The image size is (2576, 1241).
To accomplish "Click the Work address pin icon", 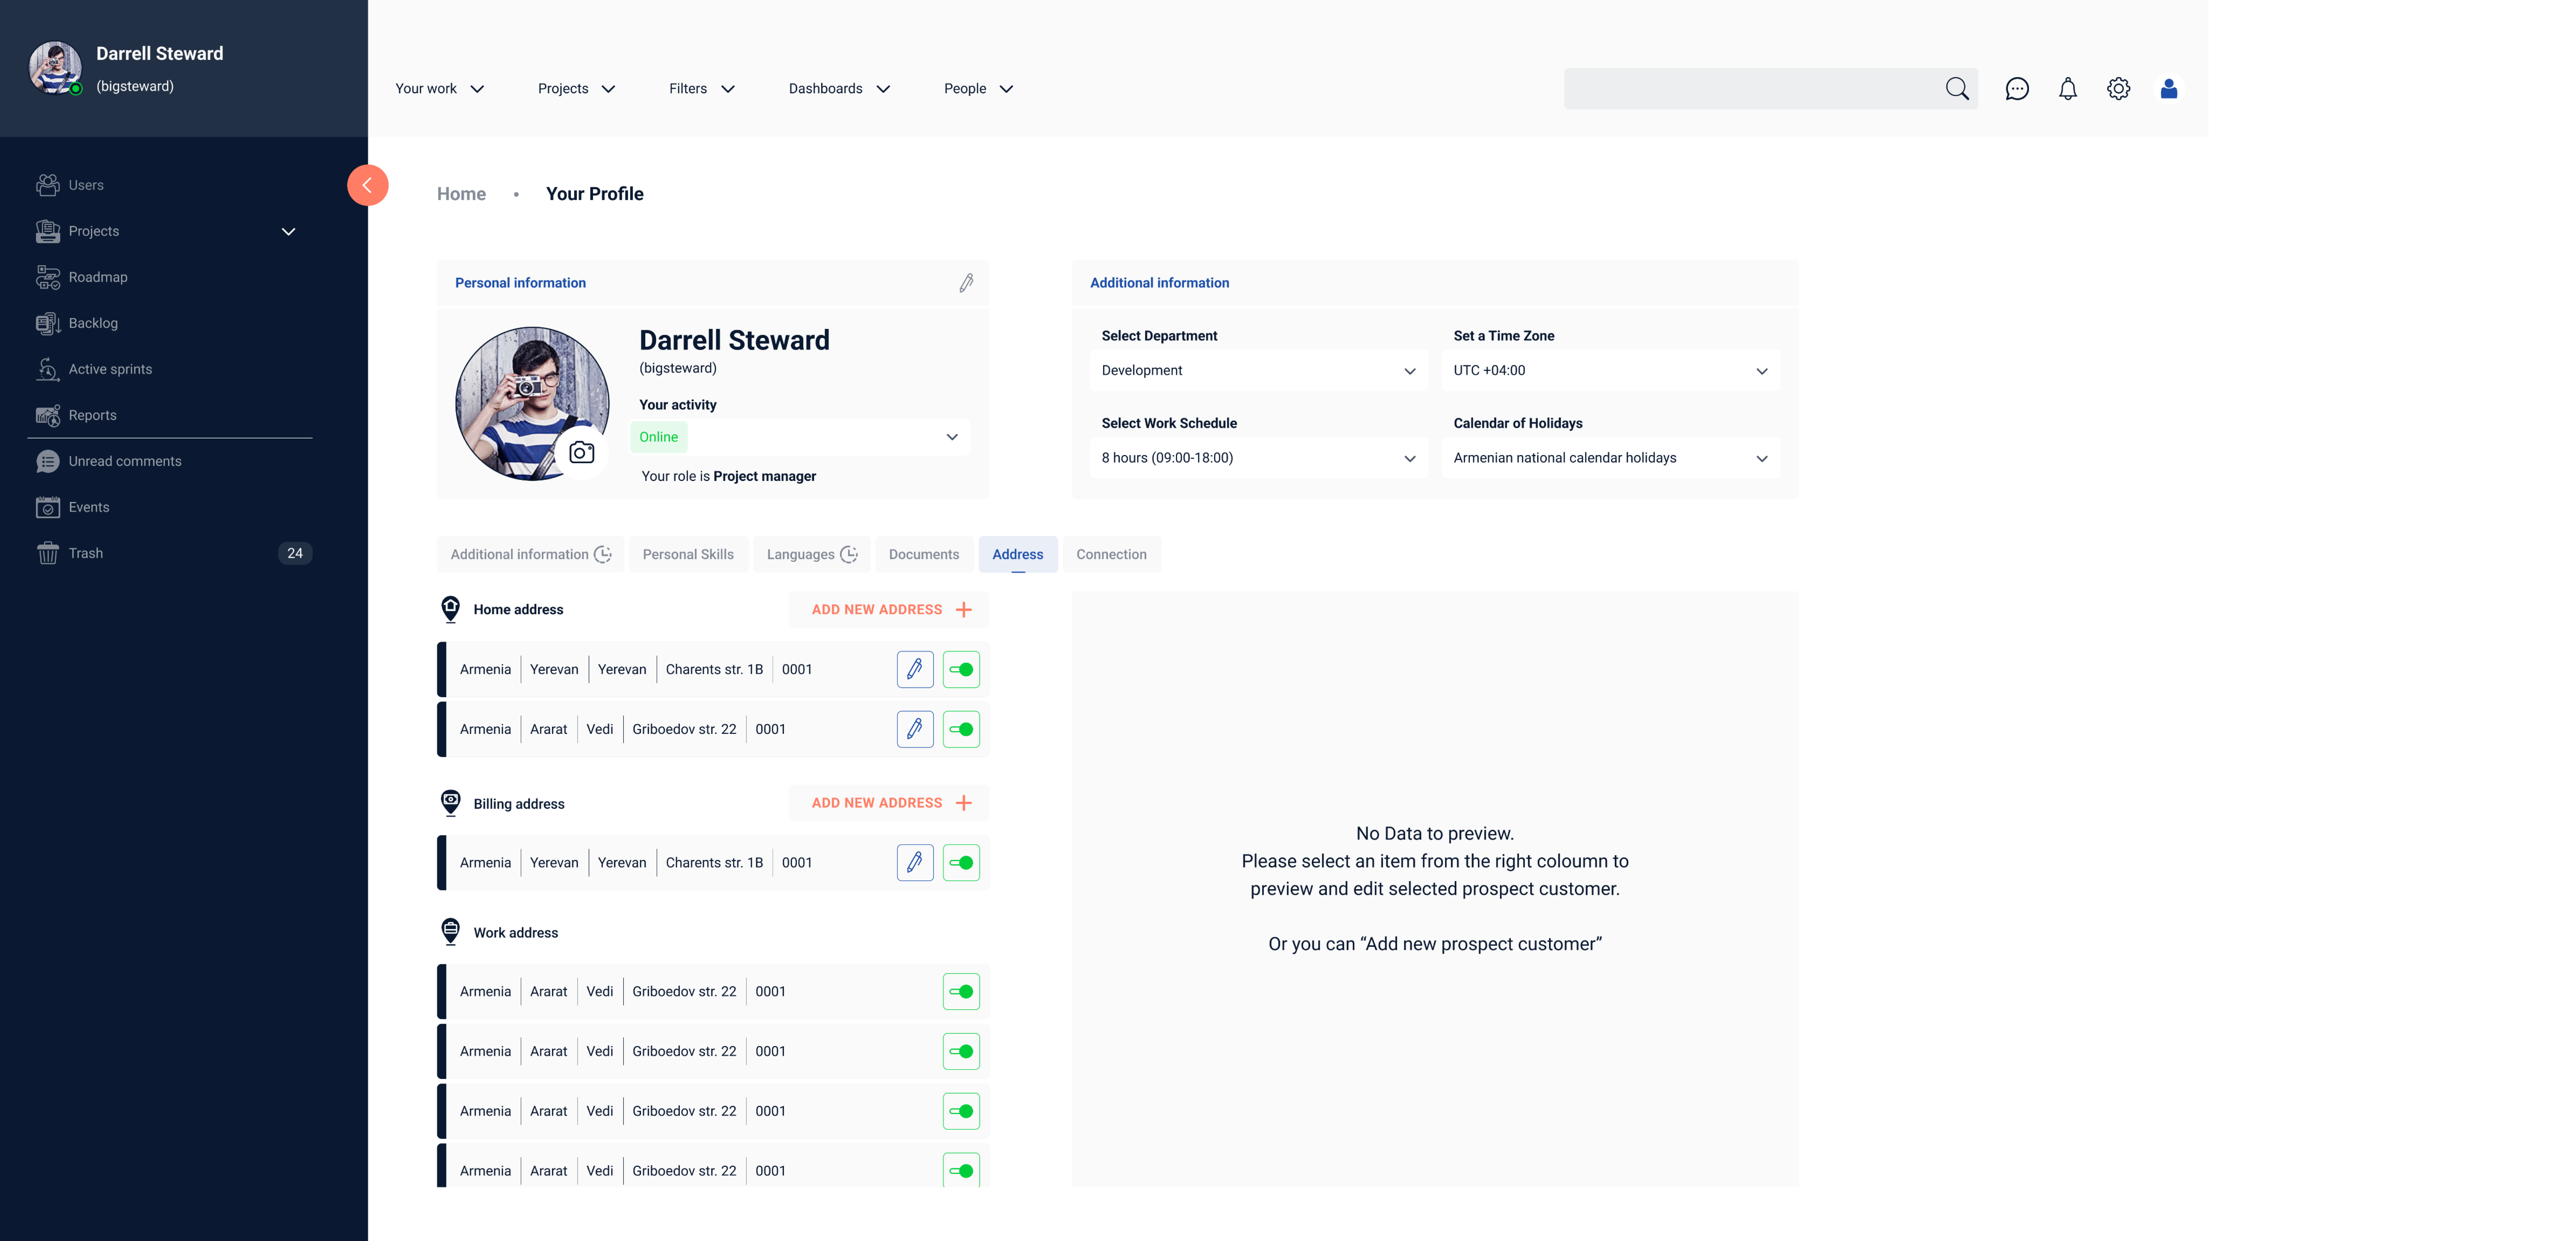I will coord(451,932).
